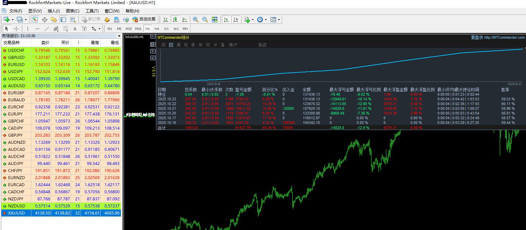The image size is (526, 230).
Task: Switch chart to line chart icon
Action: pyautogui.click(x=185, y=20)
